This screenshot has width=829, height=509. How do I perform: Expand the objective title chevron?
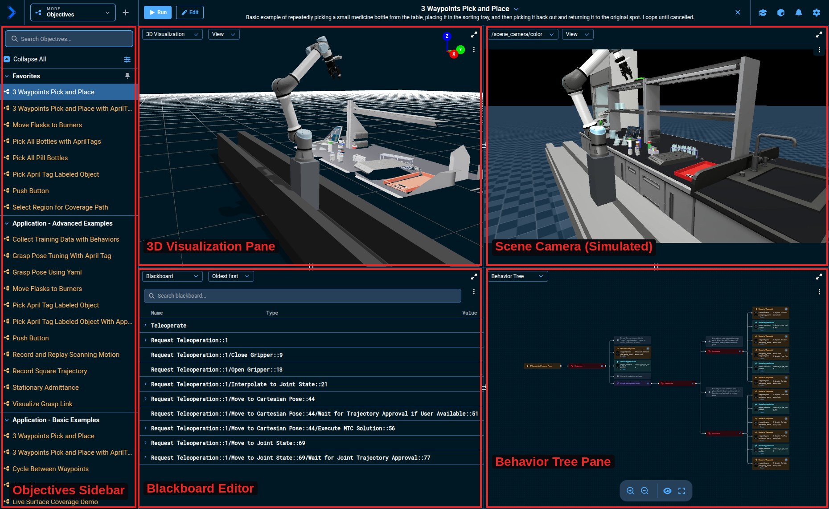click(x=517, y=9)
